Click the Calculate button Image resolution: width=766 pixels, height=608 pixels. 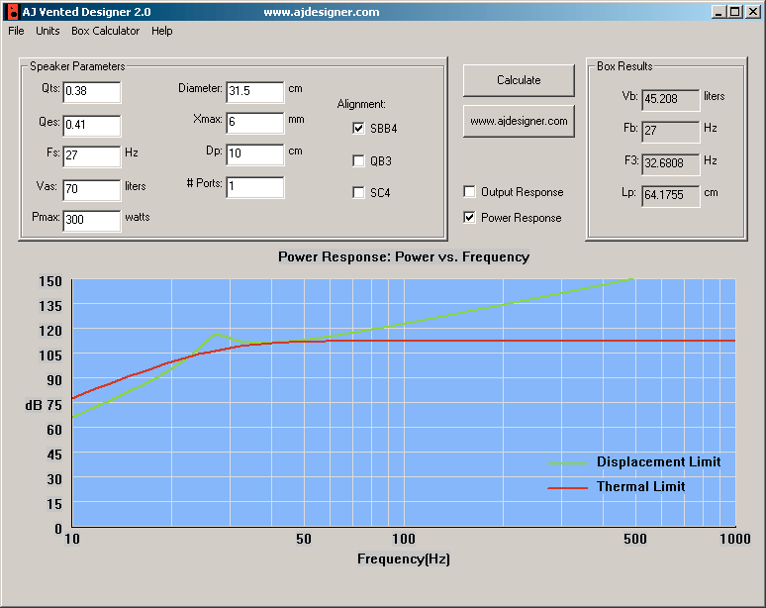click(519, 80)
